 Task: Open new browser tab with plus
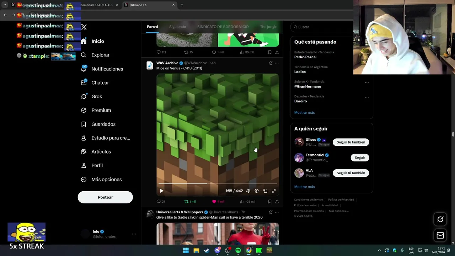pos(182,5)
